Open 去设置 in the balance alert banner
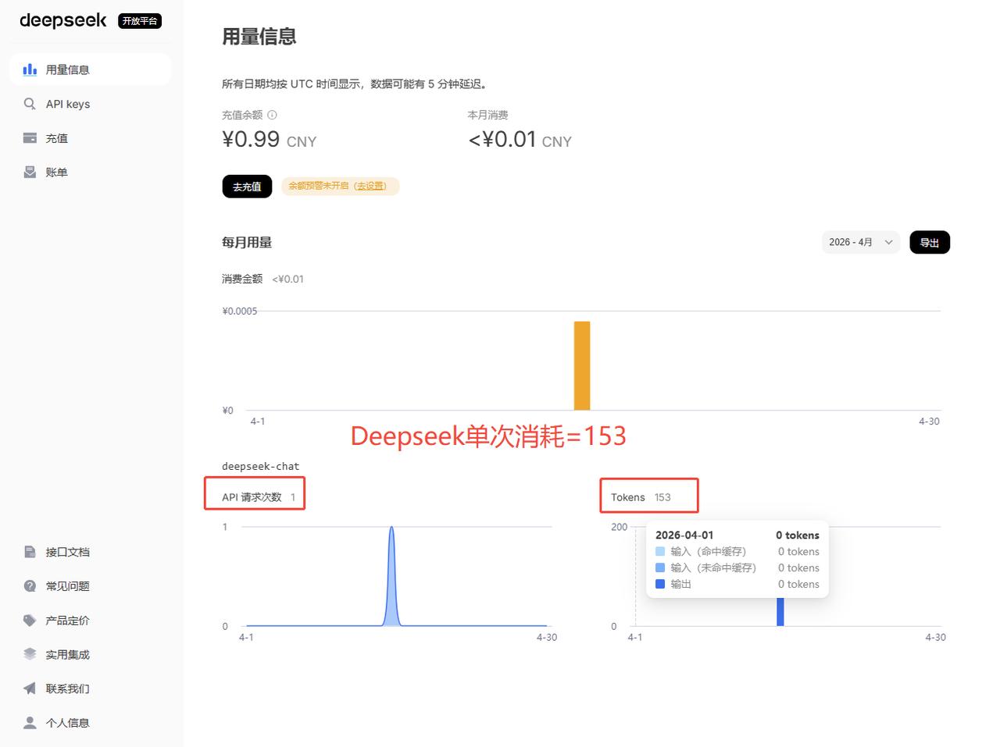The width and height of the screenshot is (1000, 747). [370, 186]
